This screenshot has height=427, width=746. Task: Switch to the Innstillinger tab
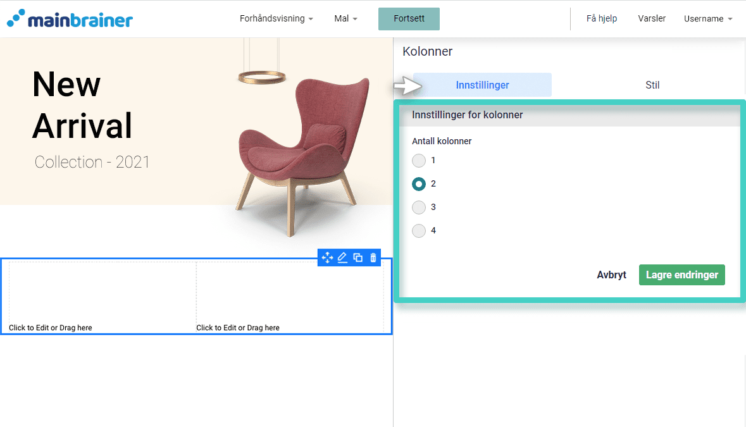[483, 84]
